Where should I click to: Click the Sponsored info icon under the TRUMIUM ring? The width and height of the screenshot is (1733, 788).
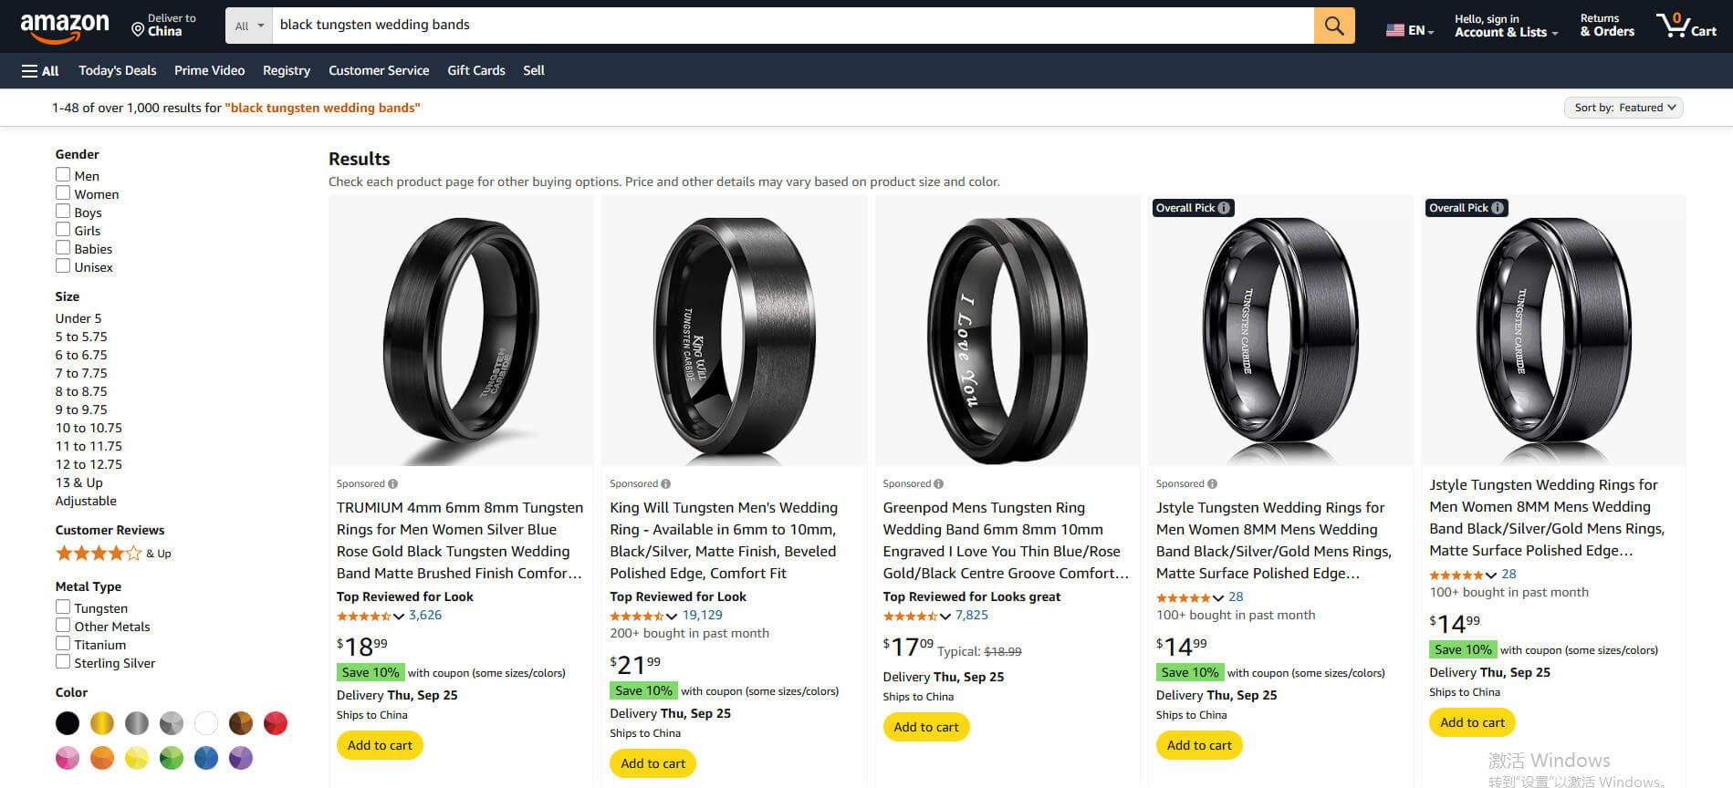pos(392,483)
